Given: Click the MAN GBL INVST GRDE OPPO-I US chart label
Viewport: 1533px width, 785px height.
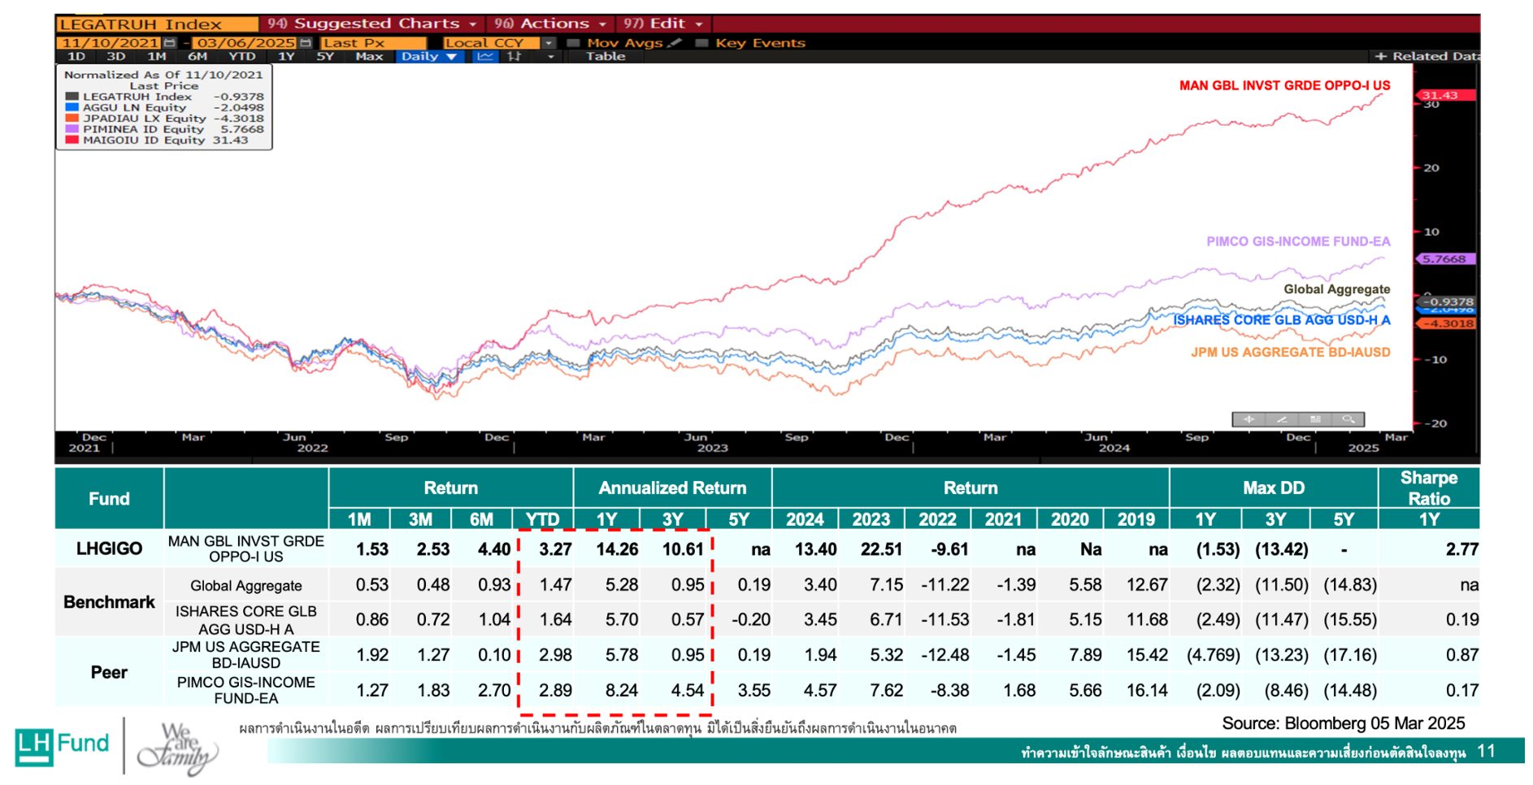Looking at the screenshot, I should [1284, 85].
